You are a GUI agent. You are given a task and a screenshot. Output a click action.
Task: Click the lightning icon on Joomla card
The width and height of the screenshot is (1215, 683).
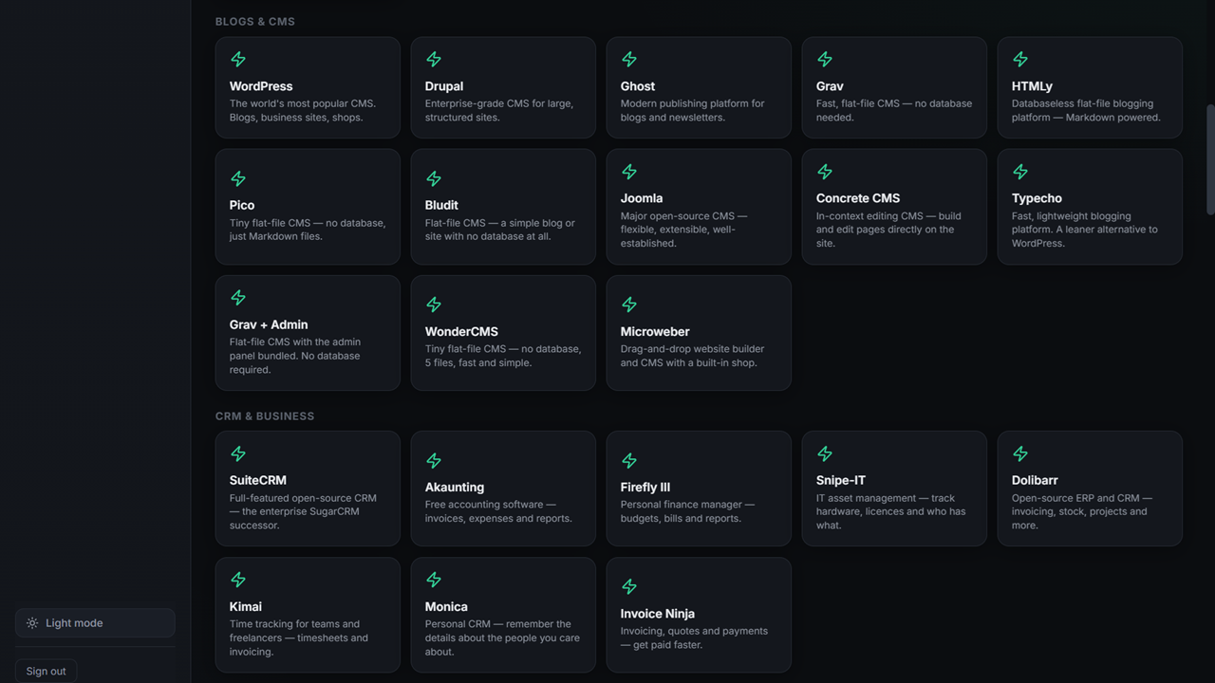tap(629, 172)
